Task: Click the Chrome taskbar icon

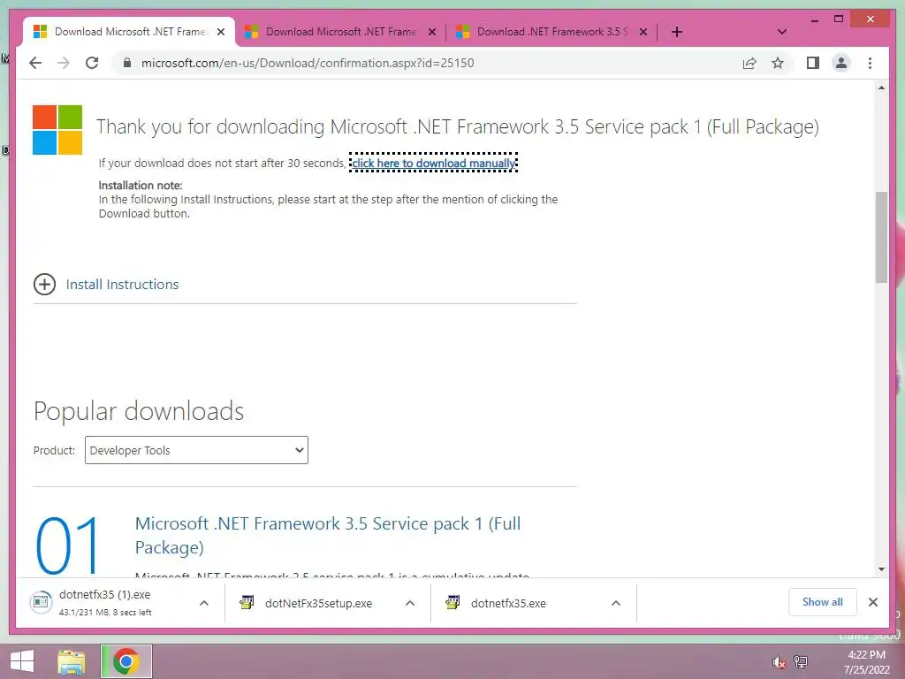Action: tap(125, 661)
